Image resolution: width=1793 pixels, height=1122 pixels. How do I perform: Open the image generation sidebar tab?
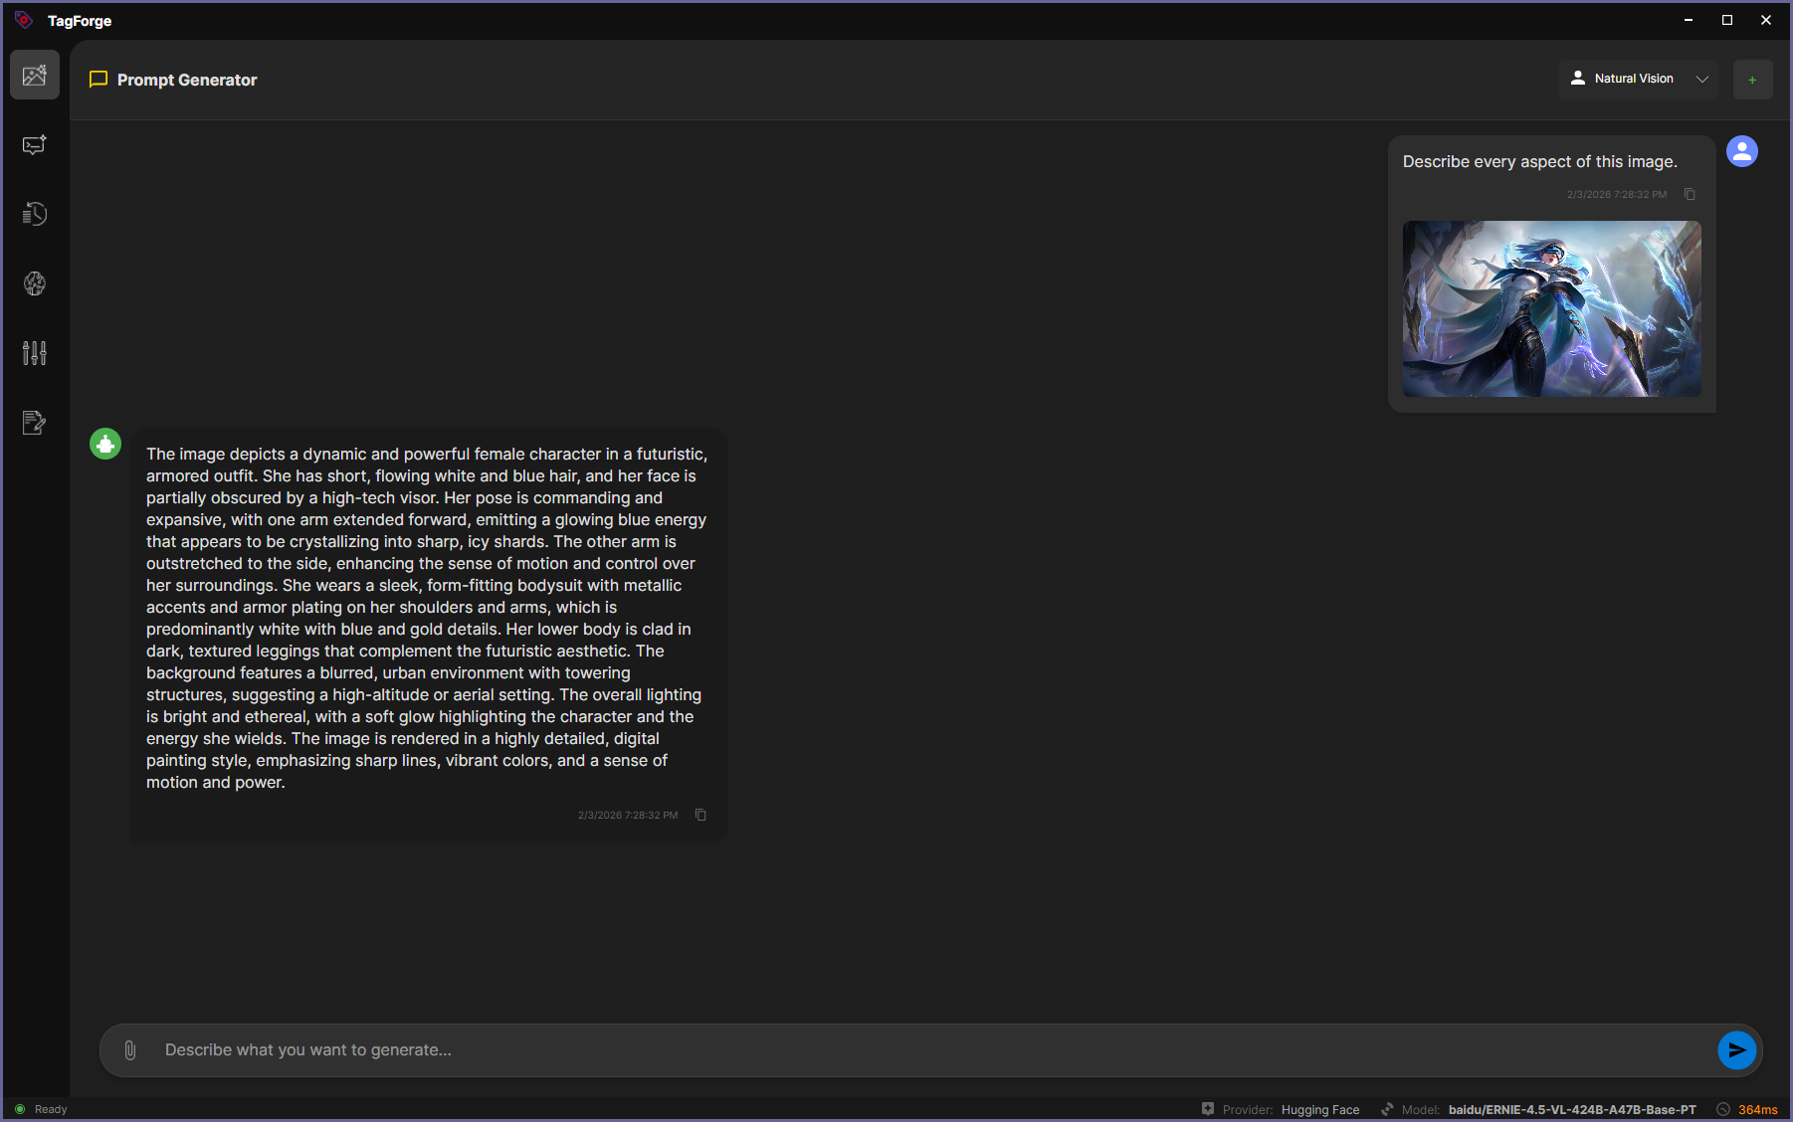tap(35, 76)
